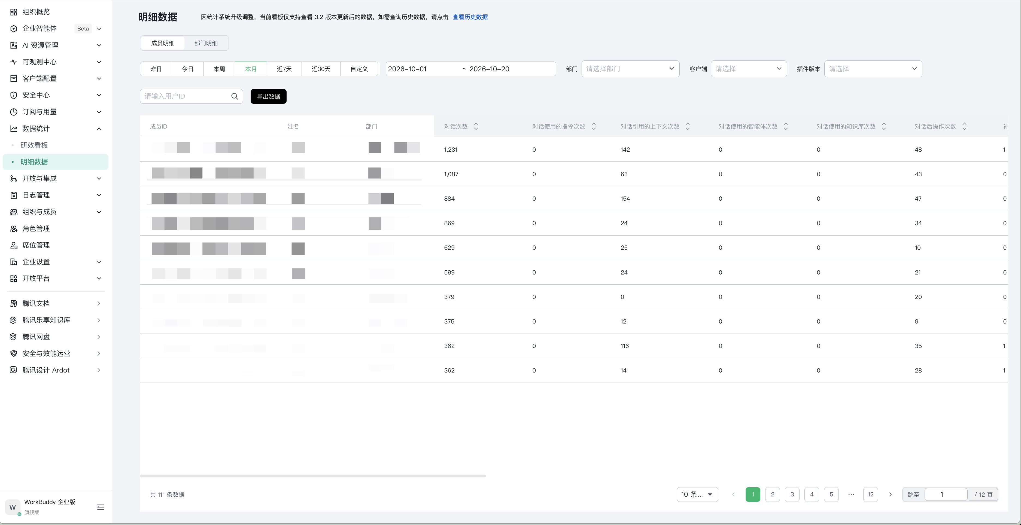Click the AI 资源管理 icon
Viewport: 1021px width, 525px height.
point(13,45)
